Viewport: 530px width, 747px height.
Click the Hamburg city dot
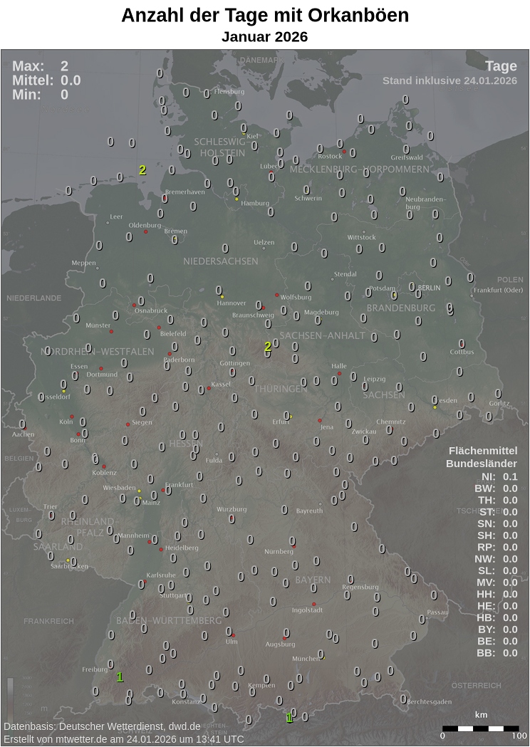click(237, 199)
